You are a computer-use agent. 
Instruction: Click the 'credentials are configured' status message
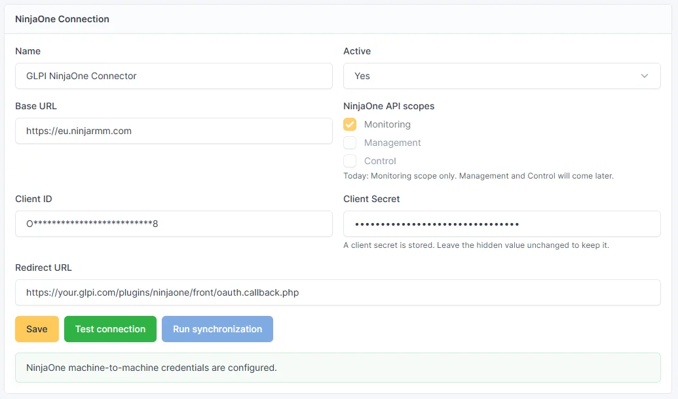(338, 368)
